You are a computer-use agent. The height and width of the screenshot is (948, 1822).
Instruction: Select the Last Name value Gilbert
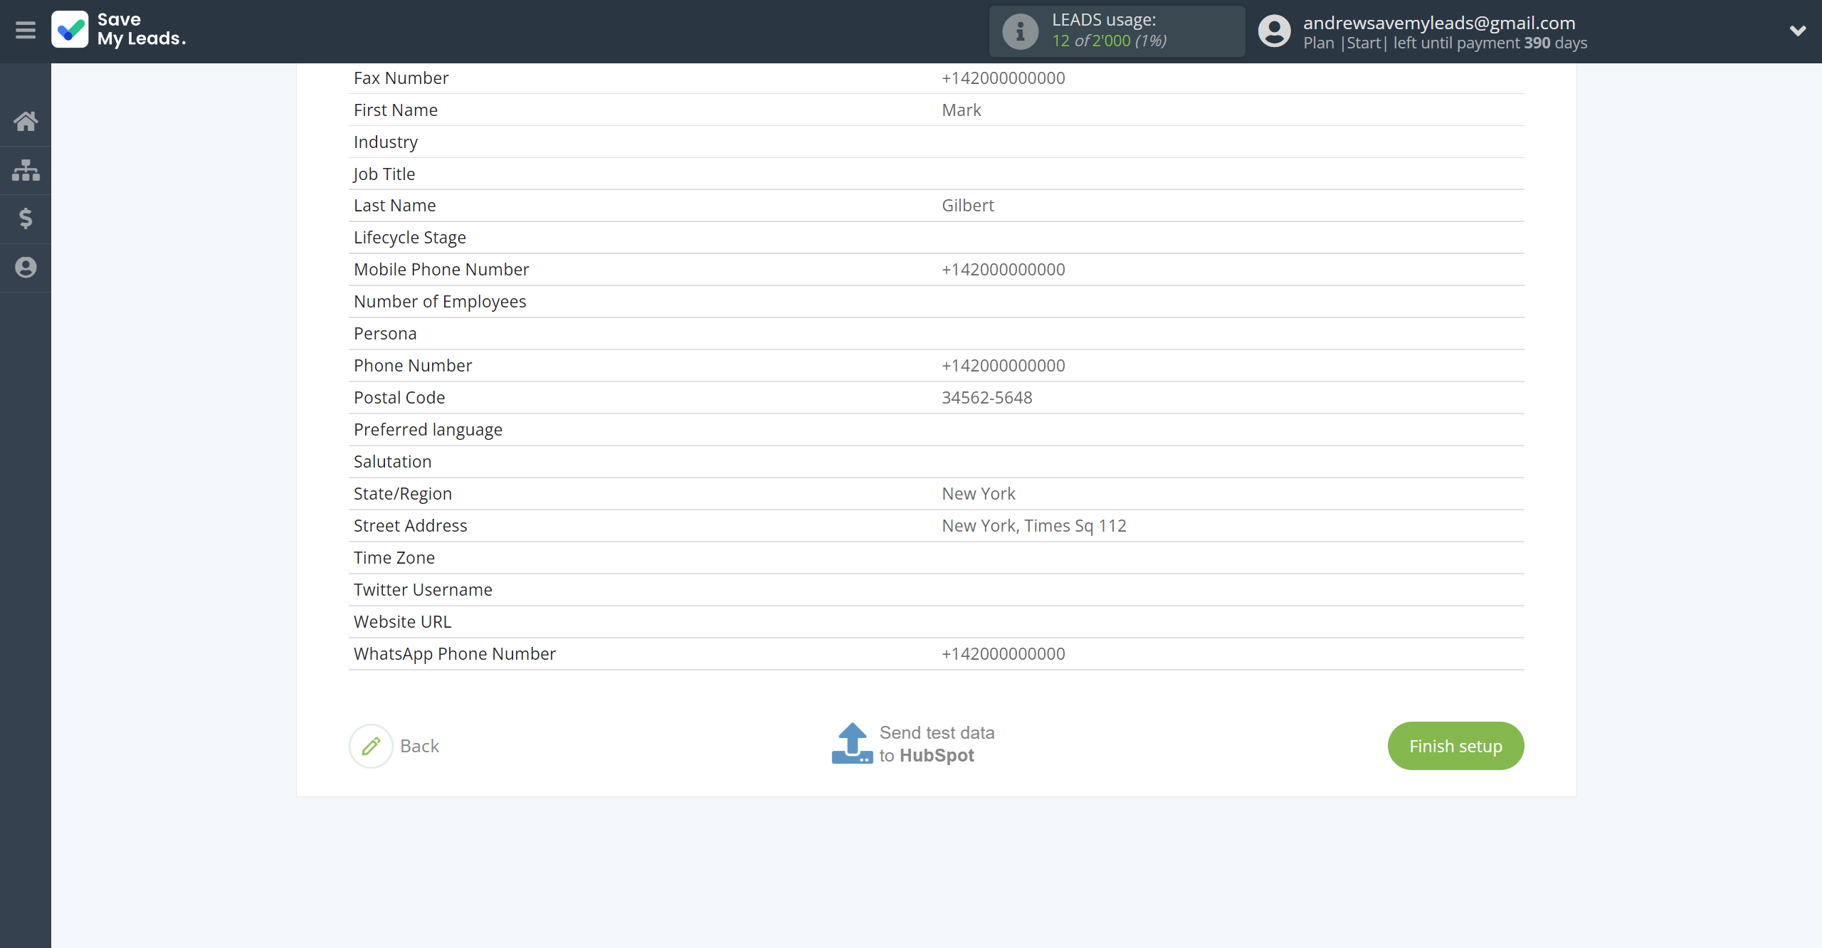pos(968,205)
